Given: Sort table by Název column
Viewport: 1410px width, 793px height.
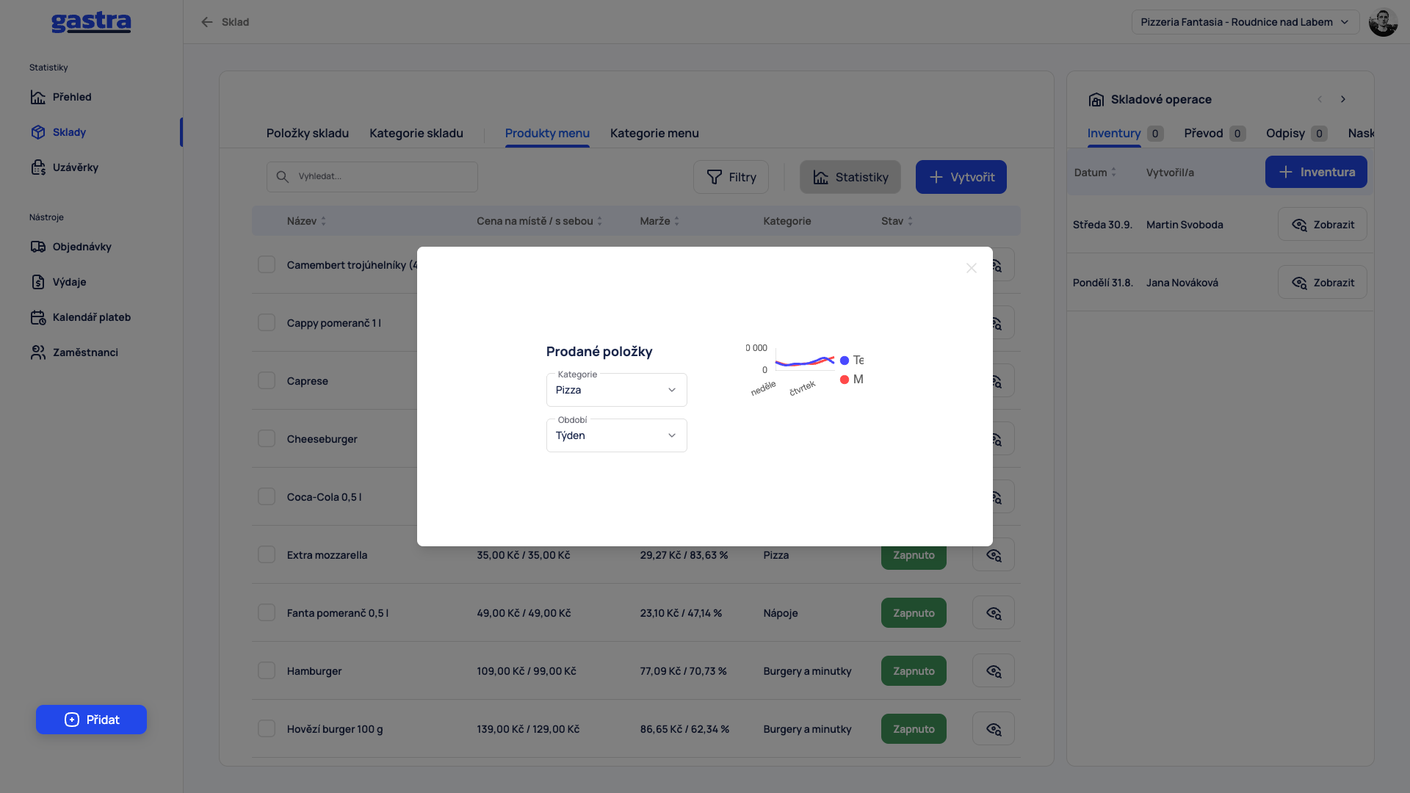Looking at the screenshot, I should (306, 221).
